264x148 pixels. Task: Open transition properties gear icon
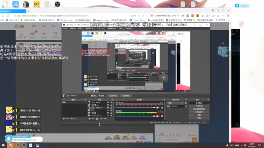pos(185,103)
